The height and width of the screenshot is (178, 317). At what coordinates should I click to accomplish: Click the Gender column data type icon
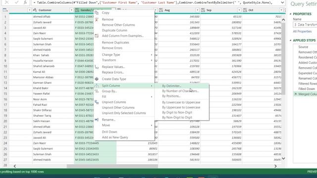(77, 10)
